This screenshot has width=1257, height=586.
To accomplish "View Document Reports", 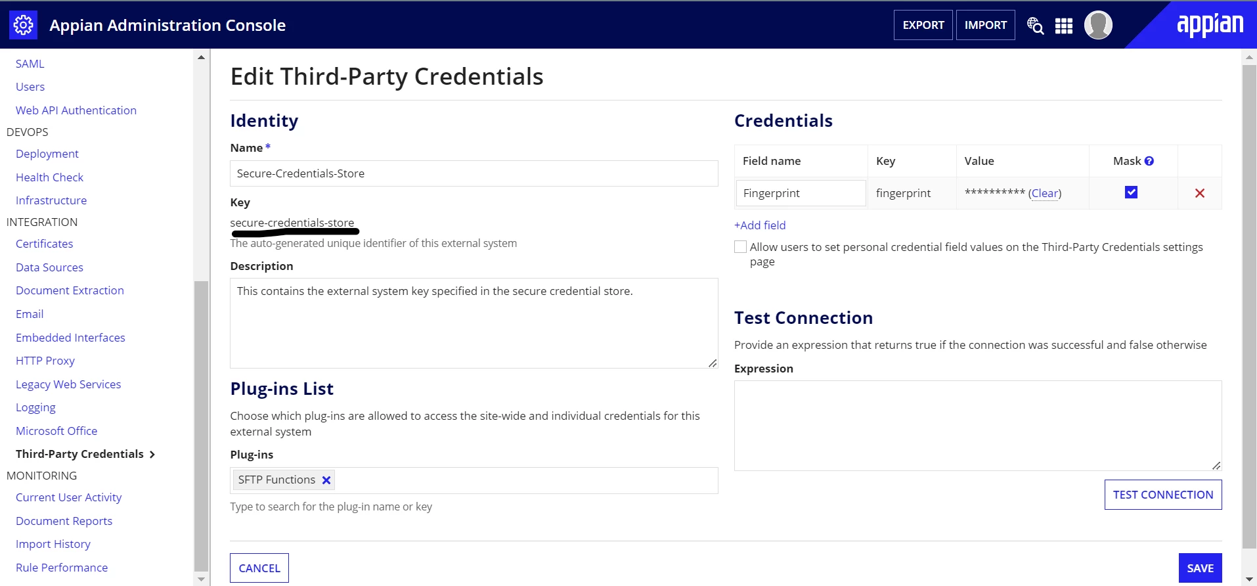I will (64, 521).
